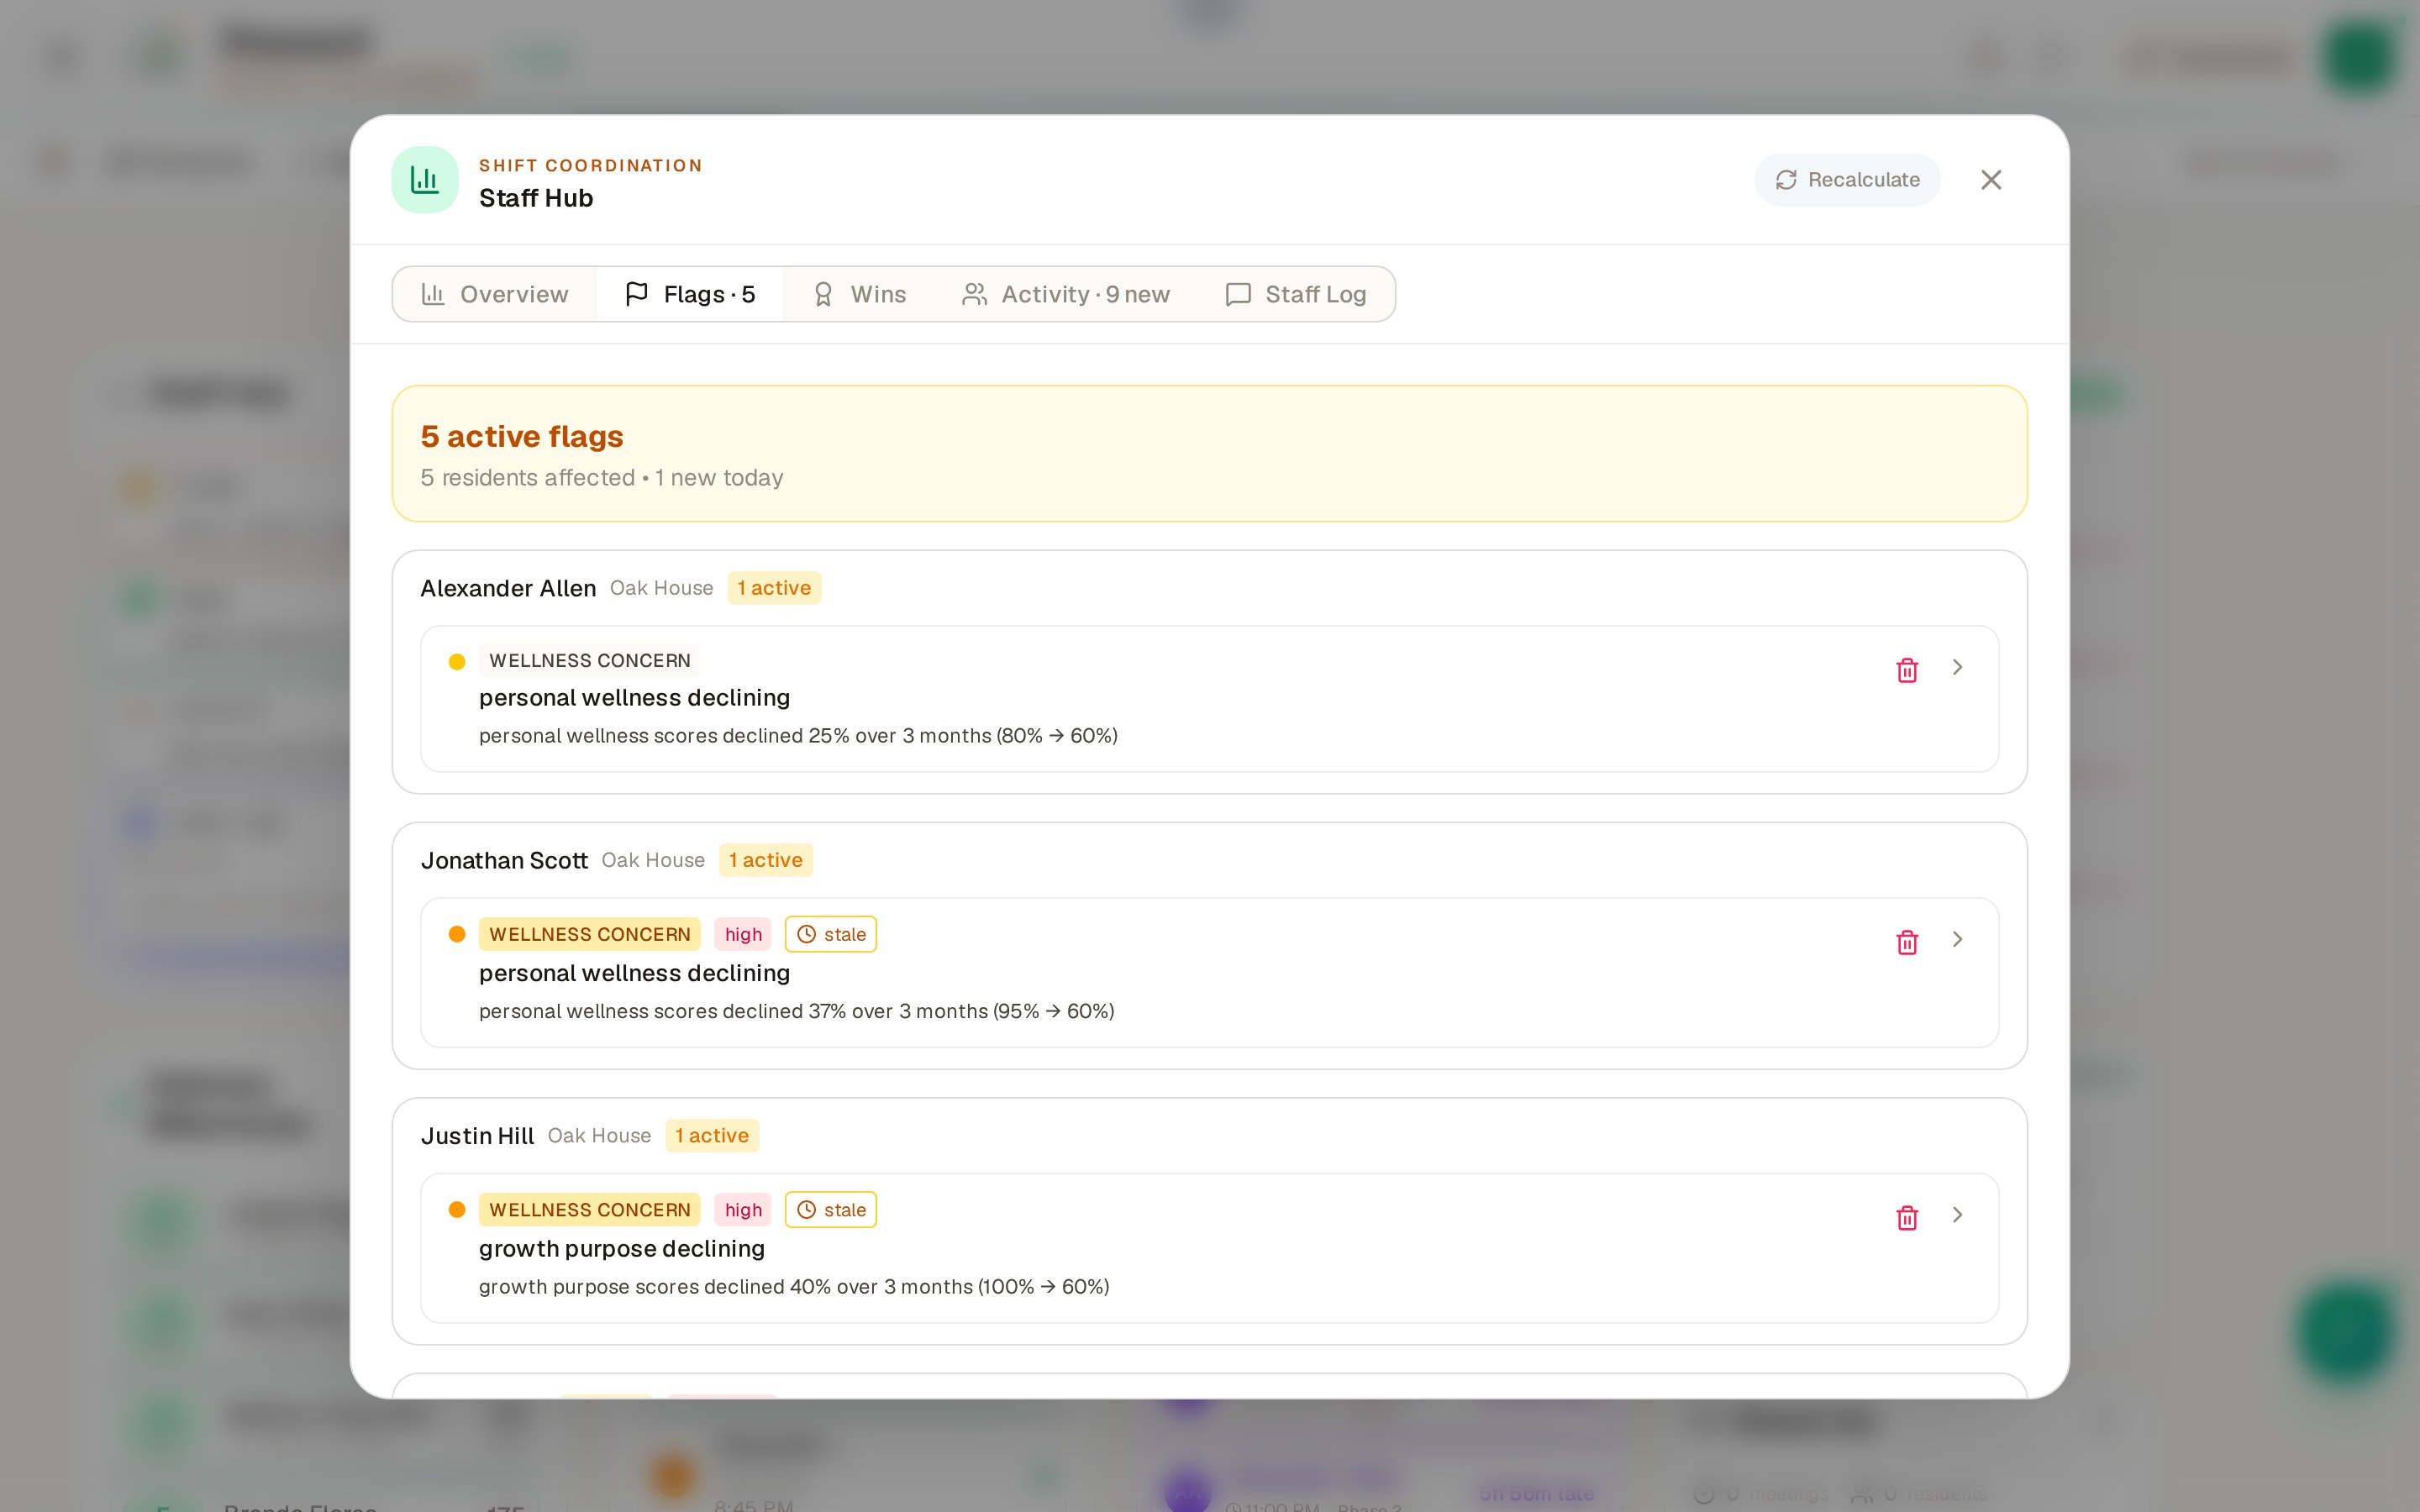Click the 37% decline description for Jonathan Scott
Viewport: 2420px width, 1512px height.
796,1011
